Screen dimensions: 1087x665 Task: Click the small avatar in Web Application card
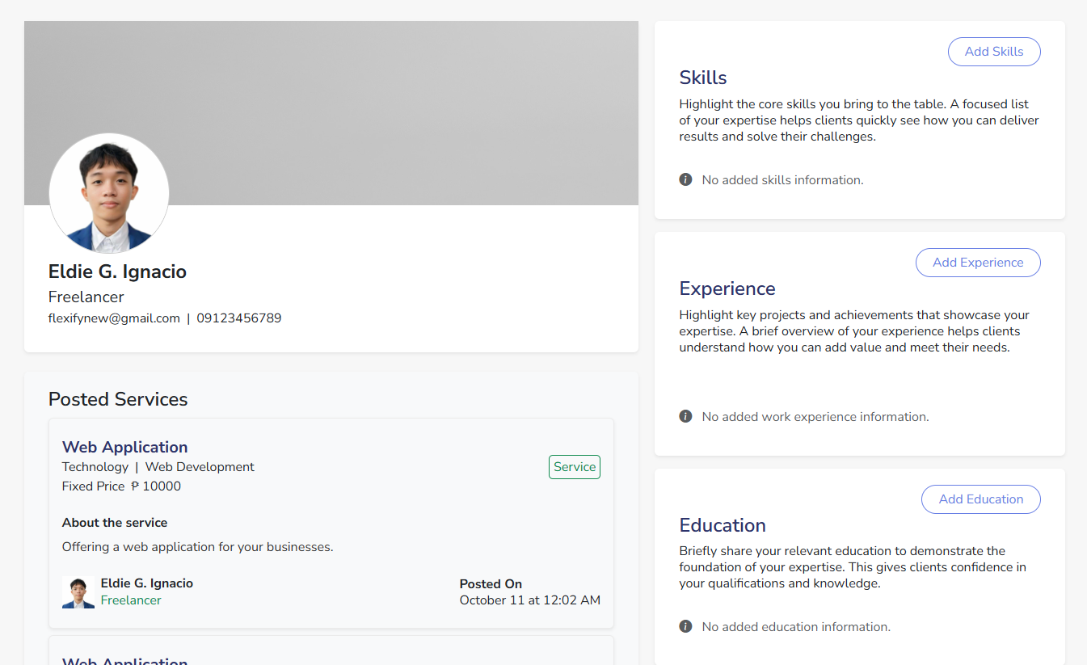[78, 592]
